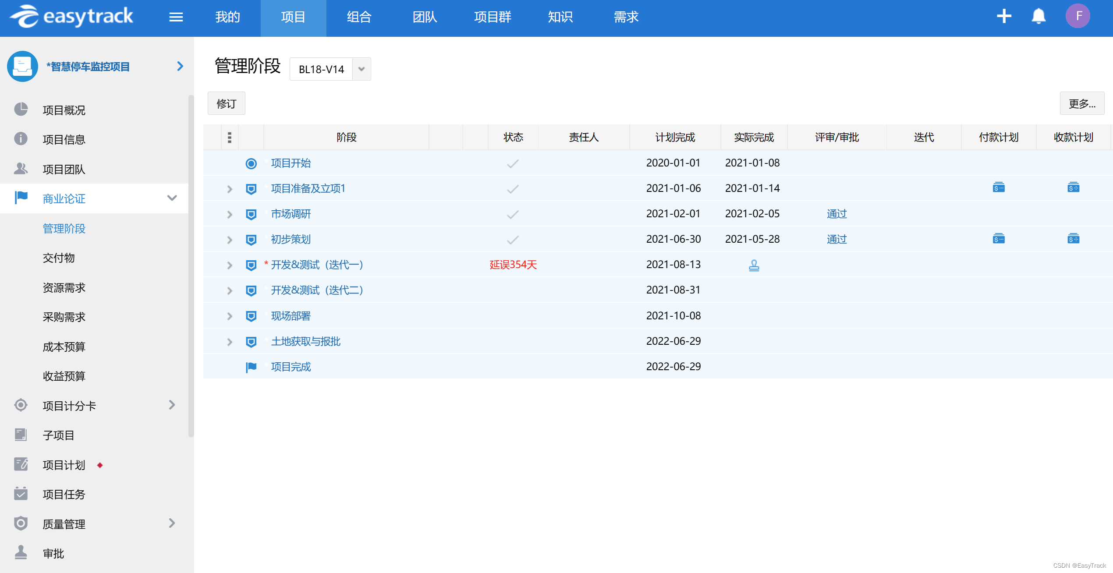The height and width of the screenshot is (573, 1113).
Task: Expand the 现场部署 stage row
Action: (x=230, y=316)
